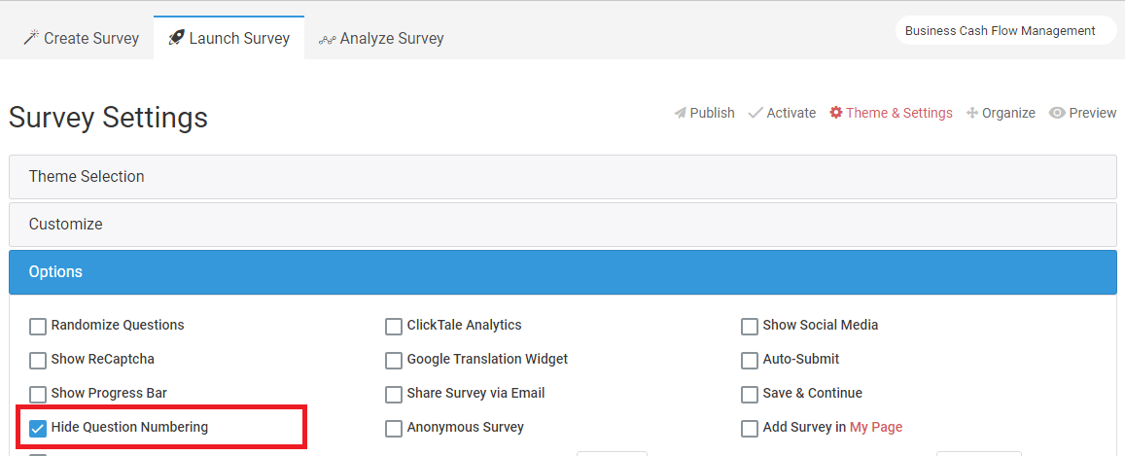Expand the Theme Selection section
This screenshot has width=1125, height=456.
[562, 176]
